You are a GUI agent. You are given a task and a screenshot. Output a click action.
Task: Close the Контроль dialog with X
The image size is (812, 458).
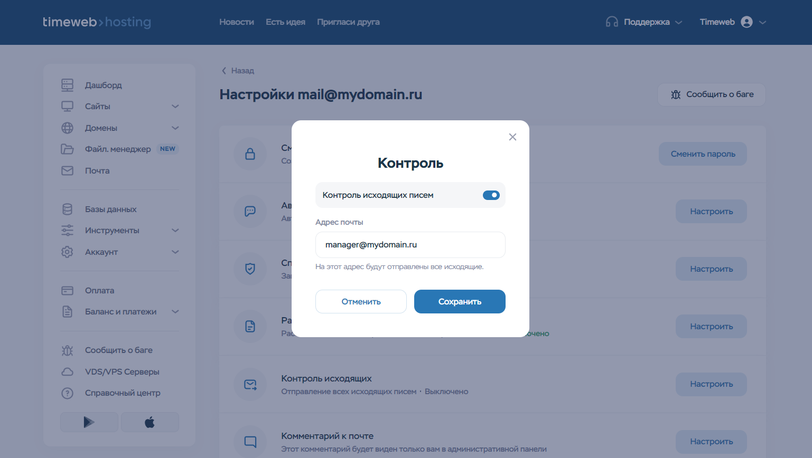[x=512, y=137]
